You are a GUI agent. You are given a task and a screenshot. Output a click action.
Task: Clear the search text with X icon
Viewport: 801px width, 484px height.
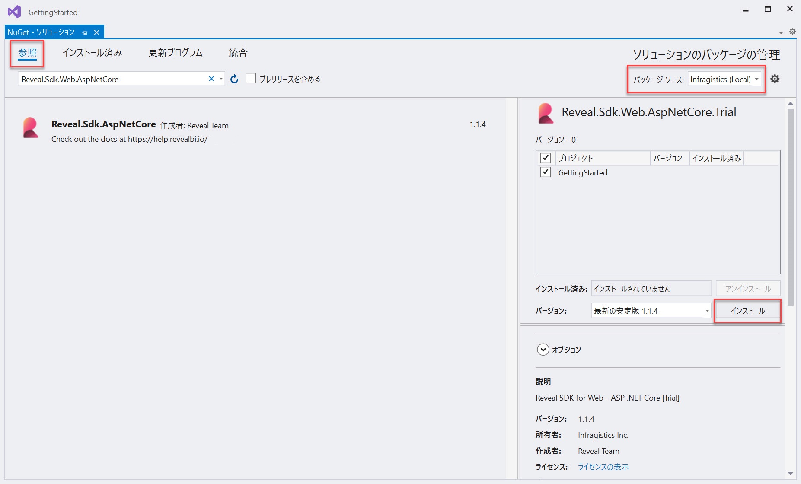[x=211, y=79]
